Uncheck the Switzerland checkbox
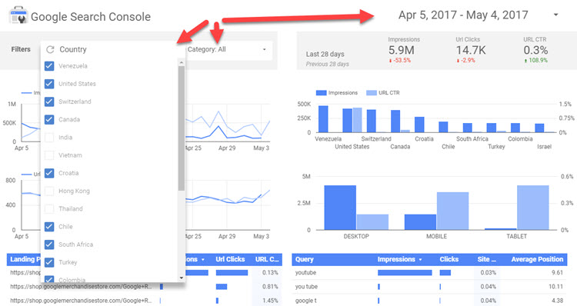The width and height of the screenshot is (577, 306). tap(49, 101)
